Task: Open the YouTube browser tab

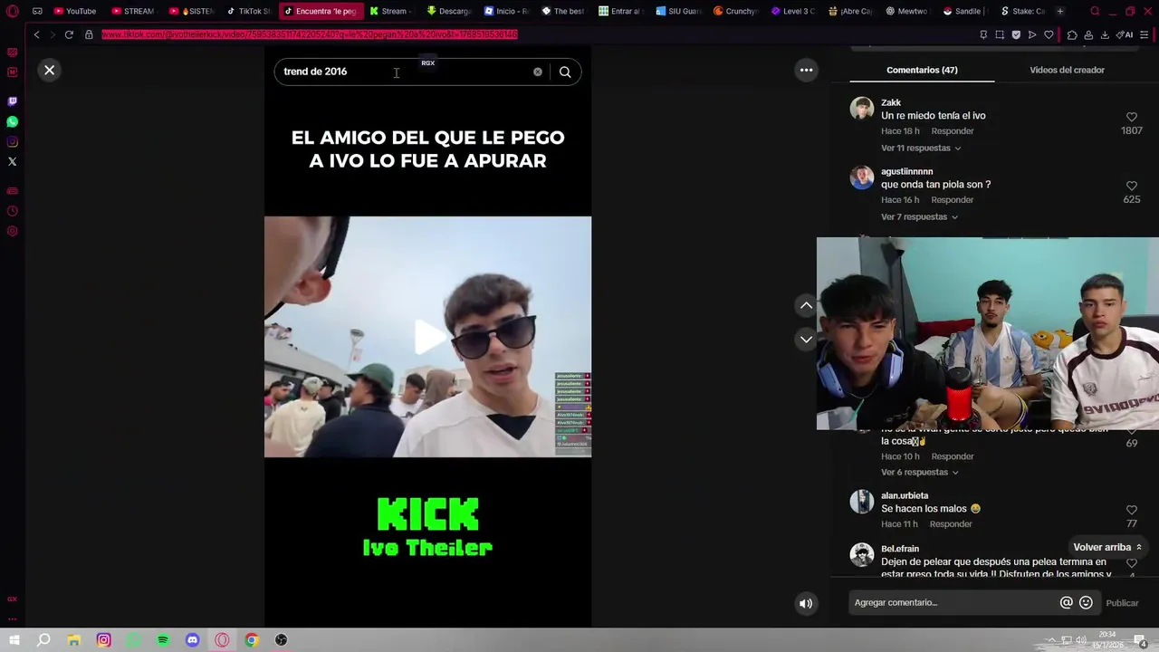Action: [x=76, y=11]
